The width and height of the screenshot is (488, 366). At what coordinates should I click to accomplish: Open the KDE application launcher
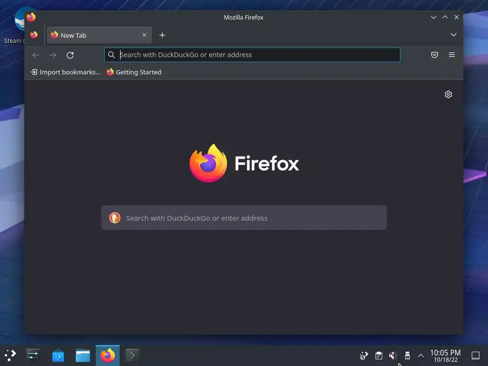click(10, 355)
